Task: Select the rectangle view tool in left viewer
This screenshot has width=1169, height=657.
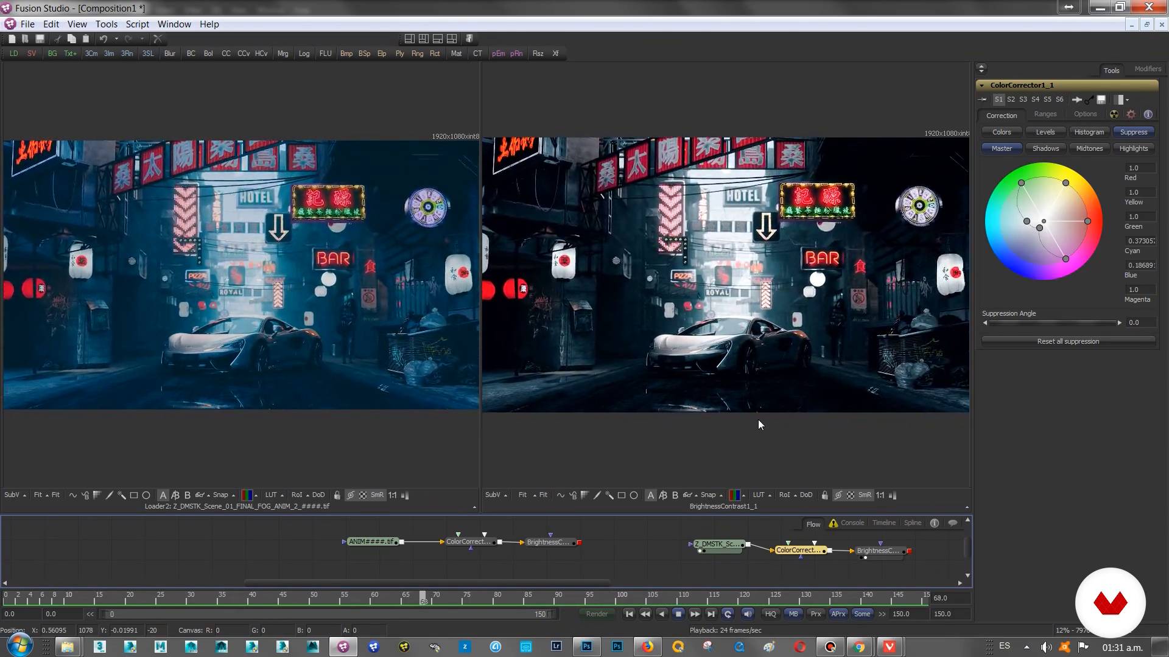Action: 134,495
